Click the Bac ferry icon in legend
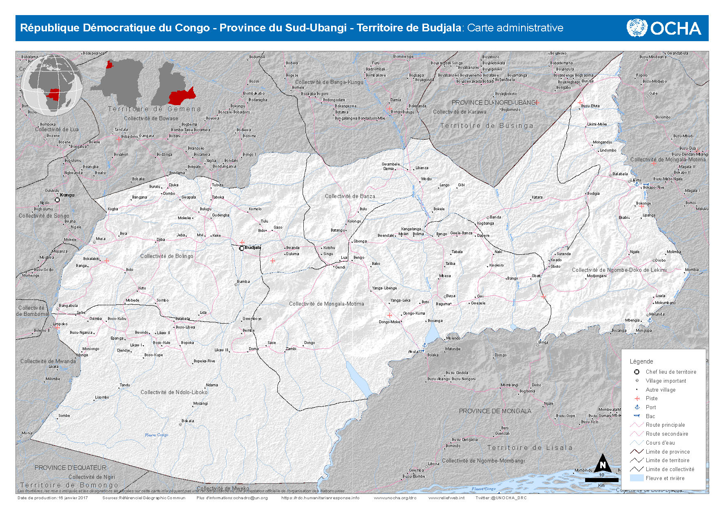 click(x=637, y=416)
